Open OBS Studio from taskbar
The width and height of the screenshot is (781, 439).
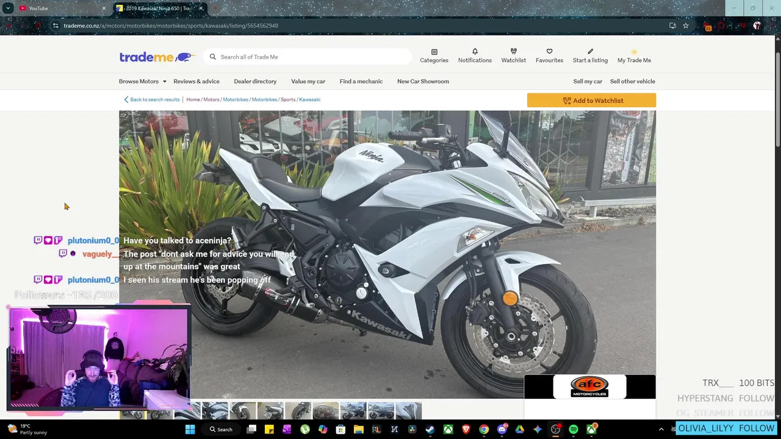point(555,429)
